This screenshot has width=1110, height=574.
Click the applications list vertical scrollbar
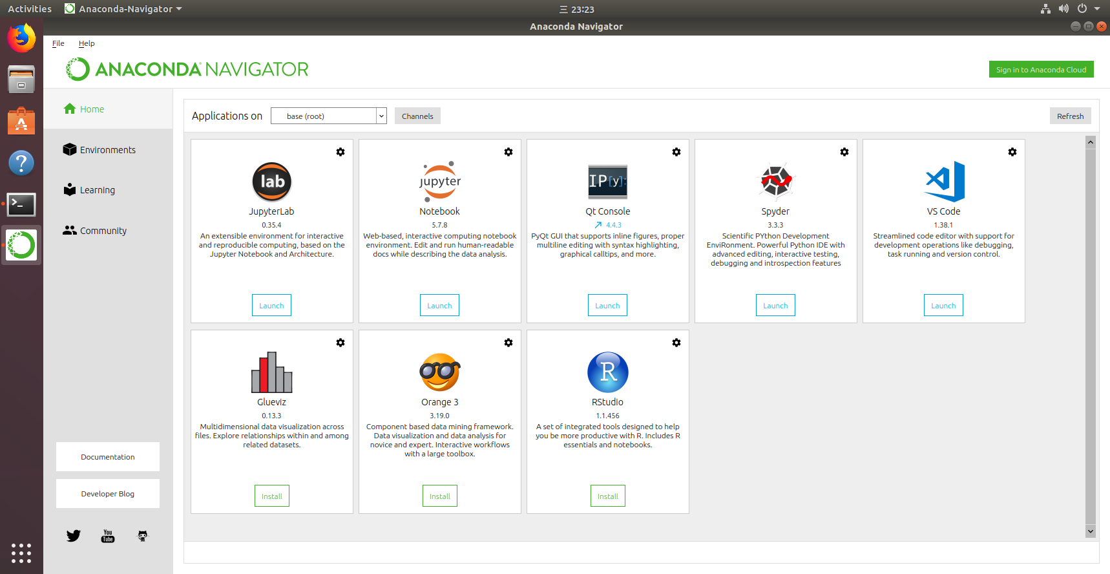[x=1091, y=336]
